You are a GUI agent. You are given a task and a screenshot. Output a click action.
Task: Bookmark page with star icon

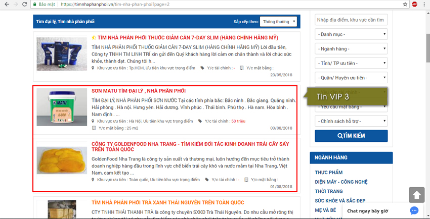(405, 4)
